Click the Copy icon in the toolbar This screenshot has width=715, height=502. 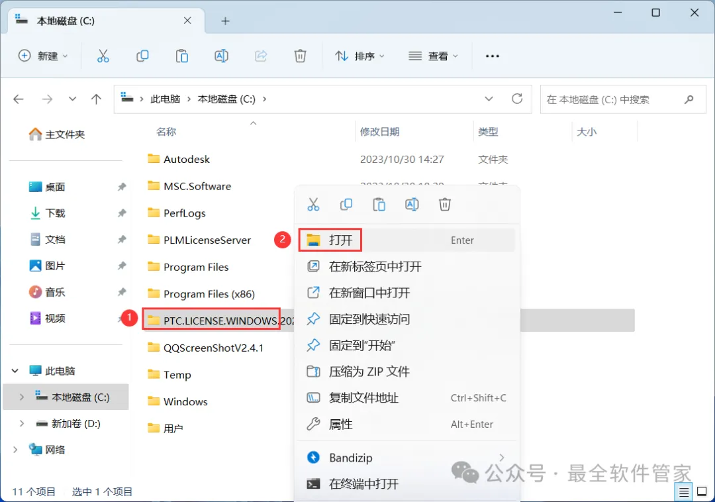click(142, 56)
